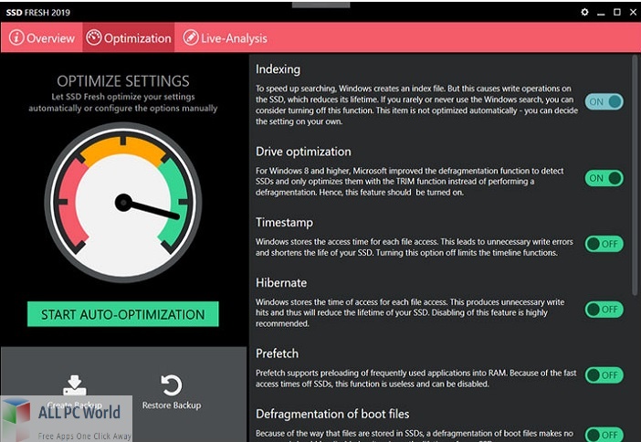This screenshot has width=641, height=442.
Task: Close the SSD Fresh window
Action: [633, 12]
